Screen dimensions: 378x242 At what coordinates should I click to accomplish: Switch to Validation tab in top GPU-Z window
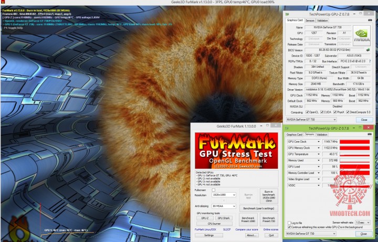click(322, 20)
